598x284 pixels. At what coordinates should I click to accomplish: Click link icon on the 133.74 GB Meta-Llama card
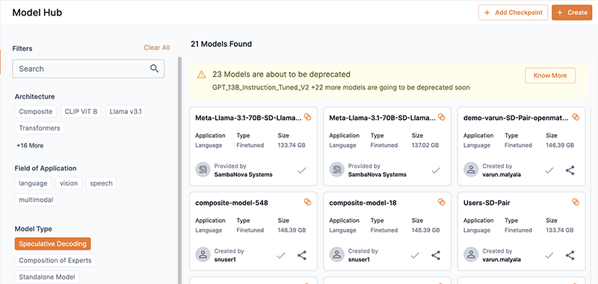[x=307, y=117]
